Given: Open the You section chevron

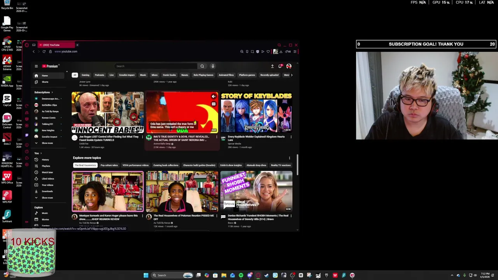Looking at the screenshot, I should coord(41,153).
